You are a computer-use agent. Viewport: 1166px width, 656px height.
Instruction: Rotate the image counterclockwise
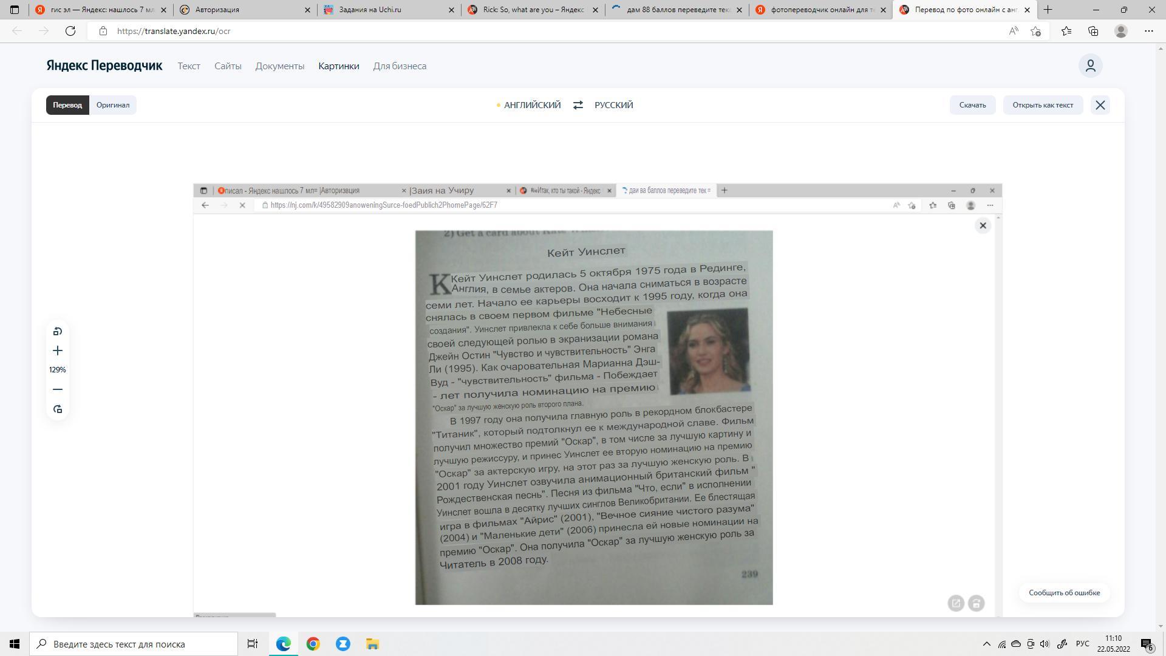coord(58,332)
